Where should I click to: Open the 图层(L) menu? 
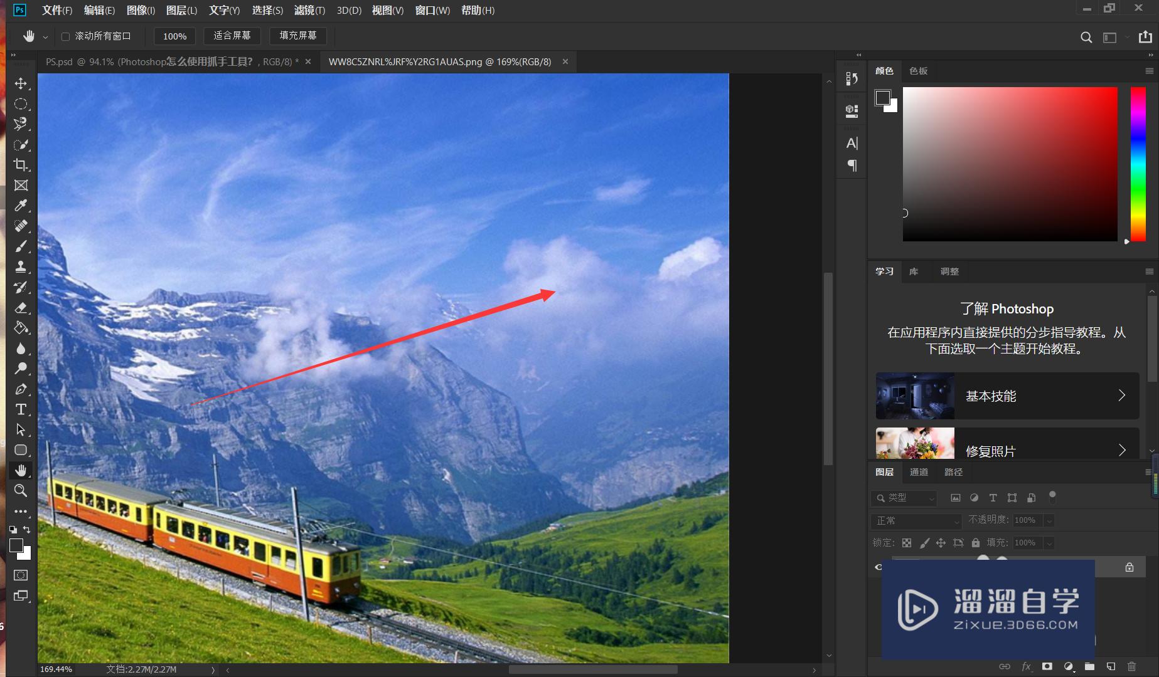[x=181, y=10]
